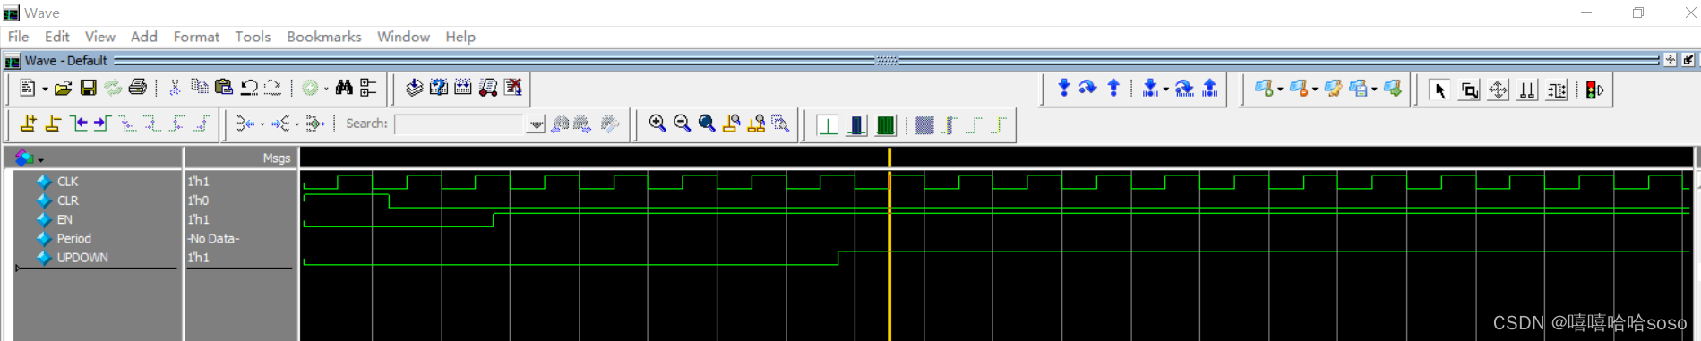Screen dimensions: 1701x341
Task: Save with the floppy disk icon
Action: pos(88,88)
